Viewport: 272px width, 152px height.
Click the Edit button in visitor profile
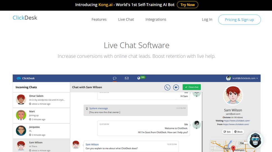click(x=227, y=132)
